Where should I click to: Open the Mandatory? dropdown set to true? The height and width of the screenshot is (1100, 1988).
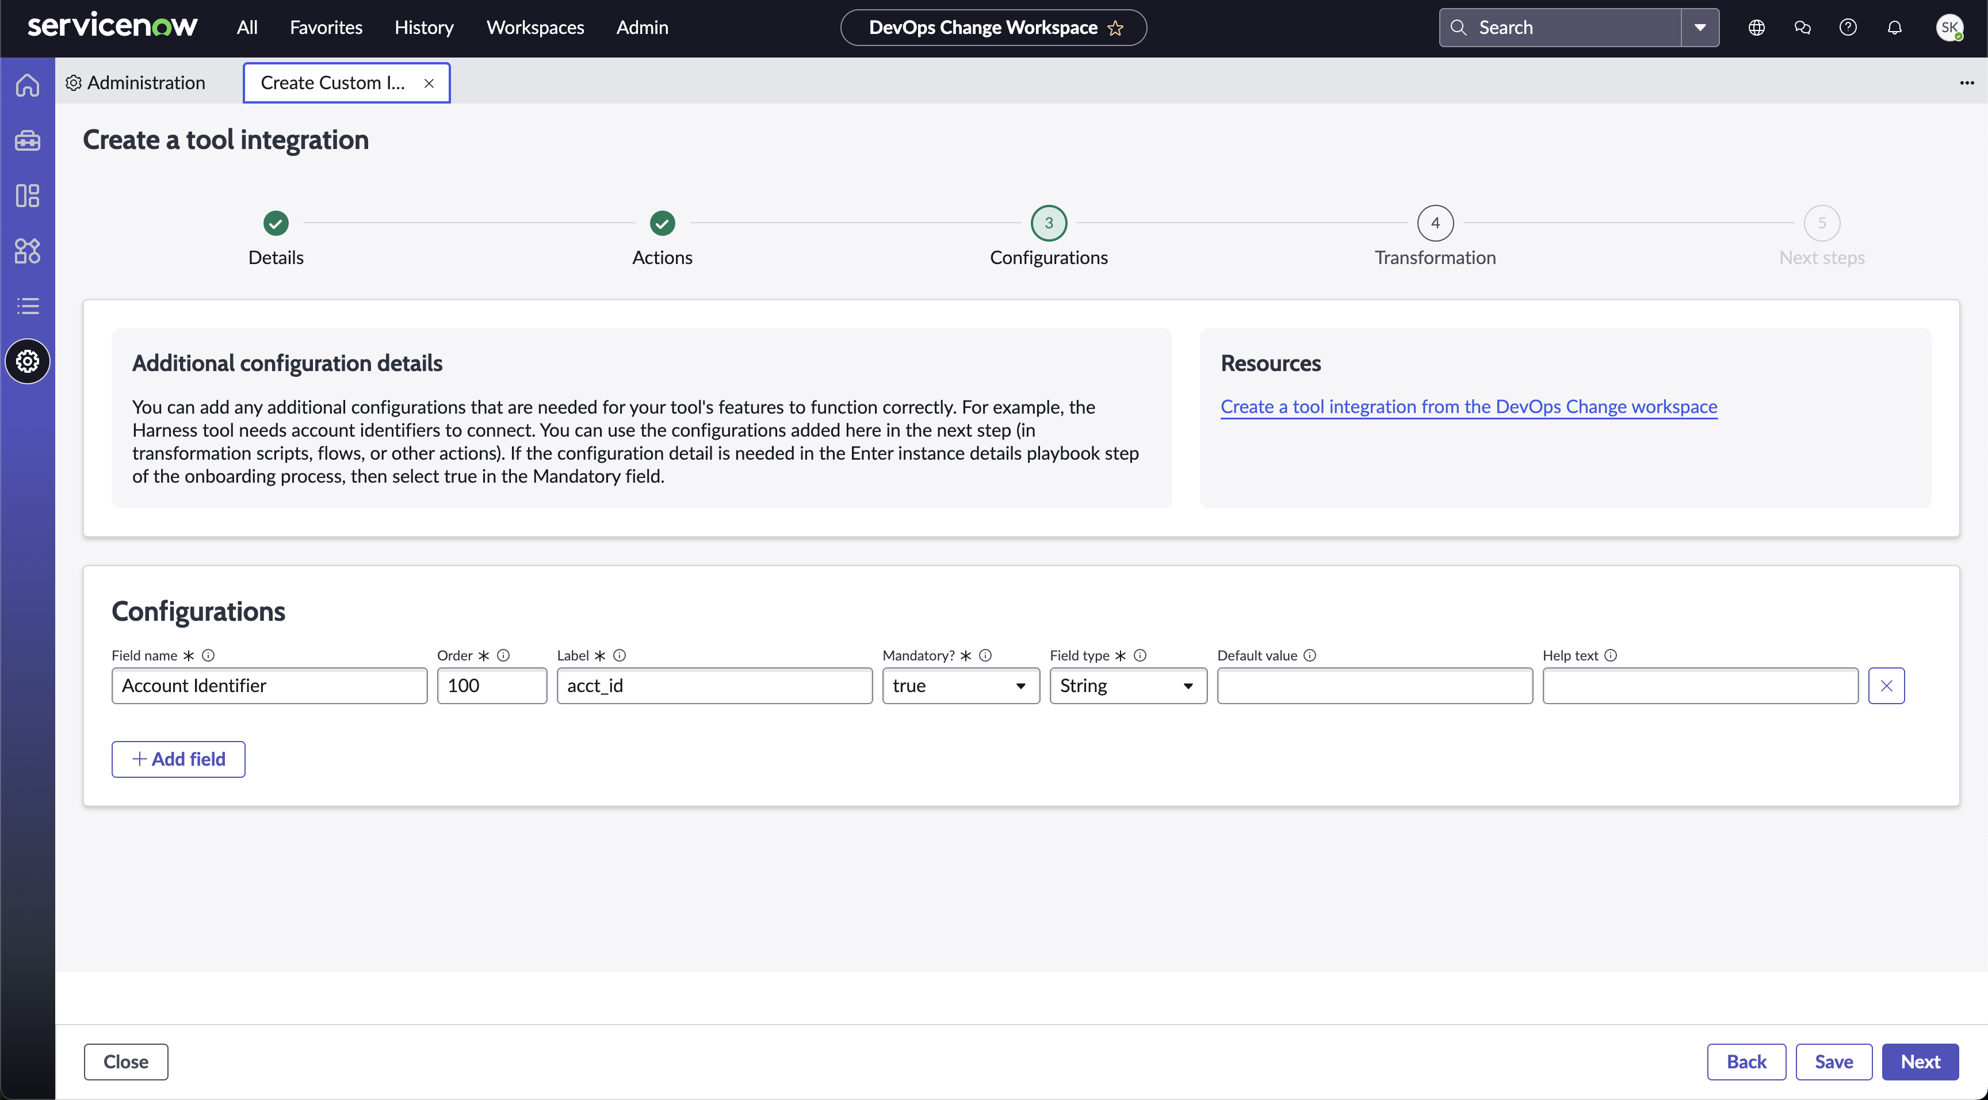tap(961, 685)
